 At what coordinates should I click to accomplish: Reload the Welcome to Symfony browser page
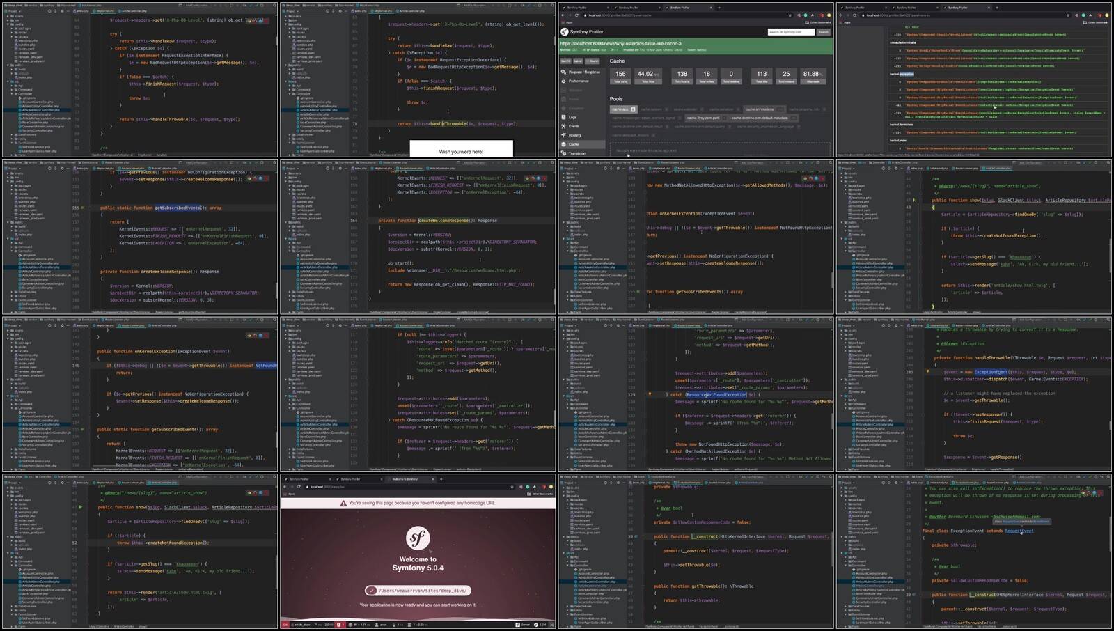point(300,487)
